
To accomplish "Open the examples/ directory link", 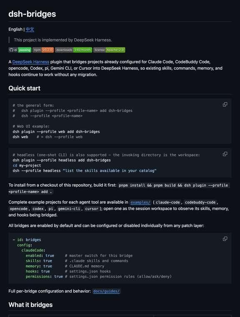I will [140, 202].
